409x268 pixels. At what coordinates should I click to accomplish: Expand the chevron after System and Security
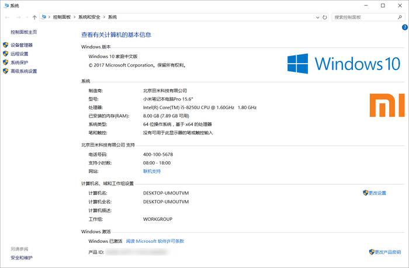(104, 17)
